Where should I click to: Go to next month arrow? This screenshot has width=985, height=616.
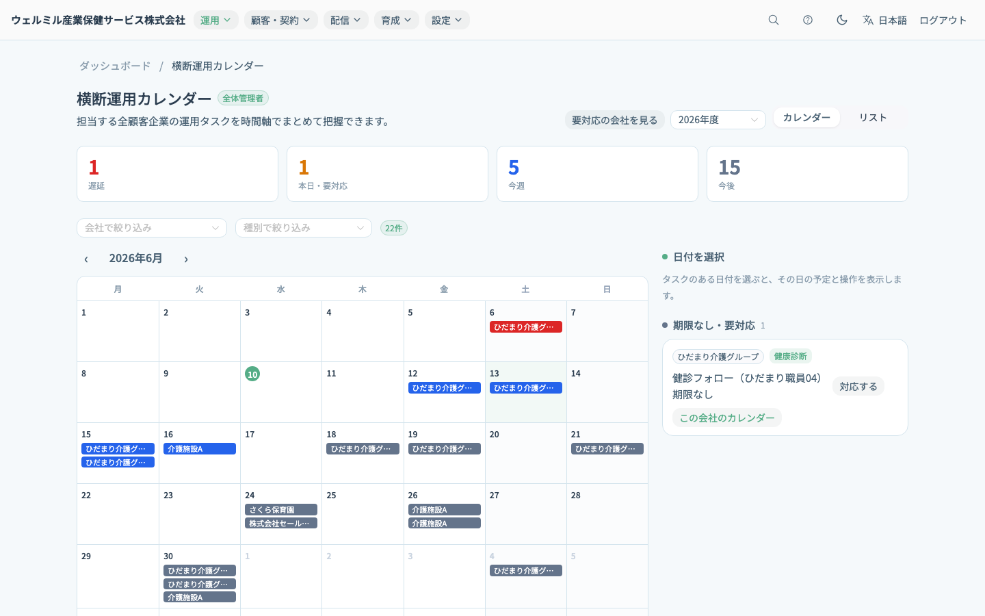click(x=186, y=259)
